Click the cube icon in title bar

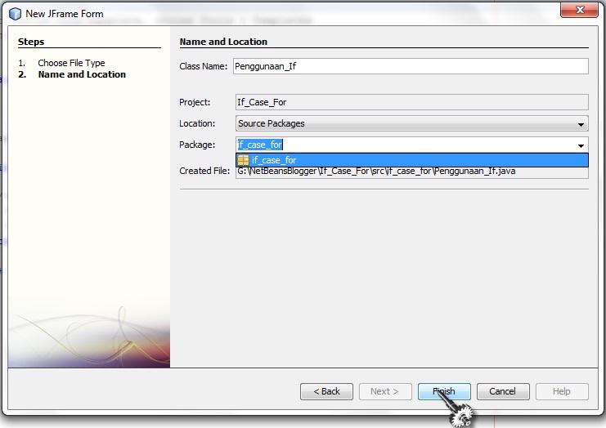15,14
